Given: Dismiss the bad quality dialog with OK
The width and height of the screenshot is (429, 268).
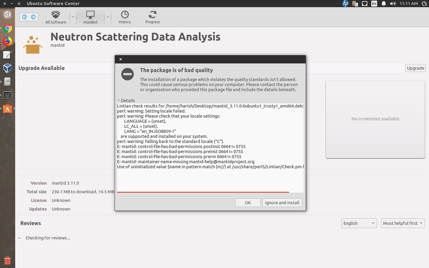Looking at the screenshot, I should [248, 202].
